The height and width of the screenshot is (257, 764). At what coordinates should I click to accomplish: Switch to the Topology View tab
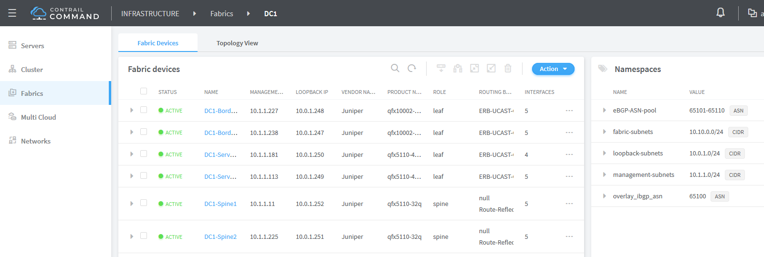tap(237, 43)
